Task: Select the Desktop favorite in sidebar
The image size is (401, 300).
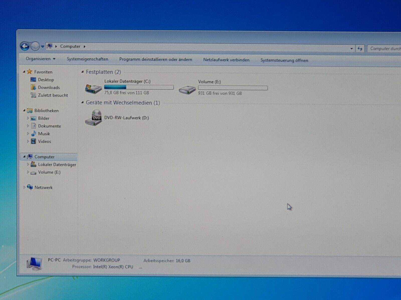Action: (46, 80)
